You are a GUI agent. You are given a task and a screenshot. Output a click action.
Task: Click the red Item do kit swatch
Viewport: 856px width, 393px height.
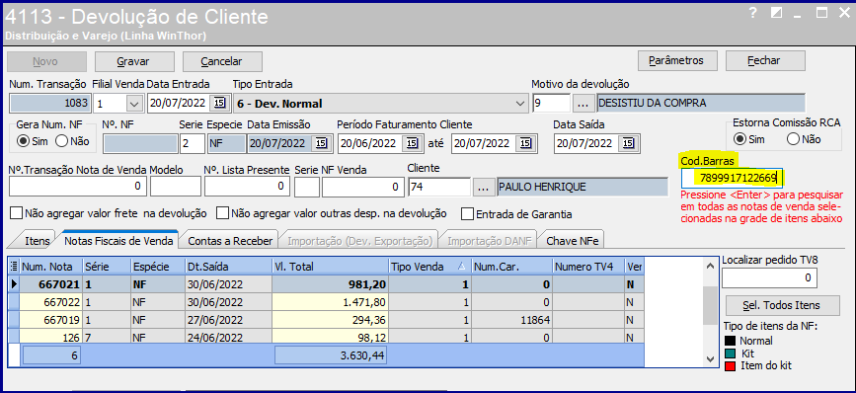(730, 365)
